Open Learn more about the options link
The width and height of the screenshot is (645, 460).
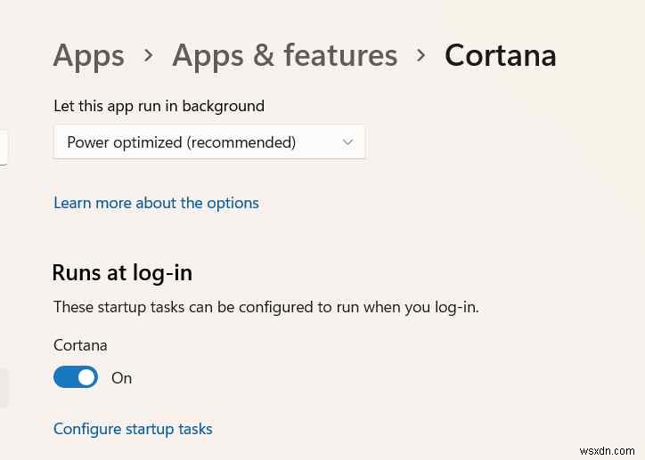[156, 203]
